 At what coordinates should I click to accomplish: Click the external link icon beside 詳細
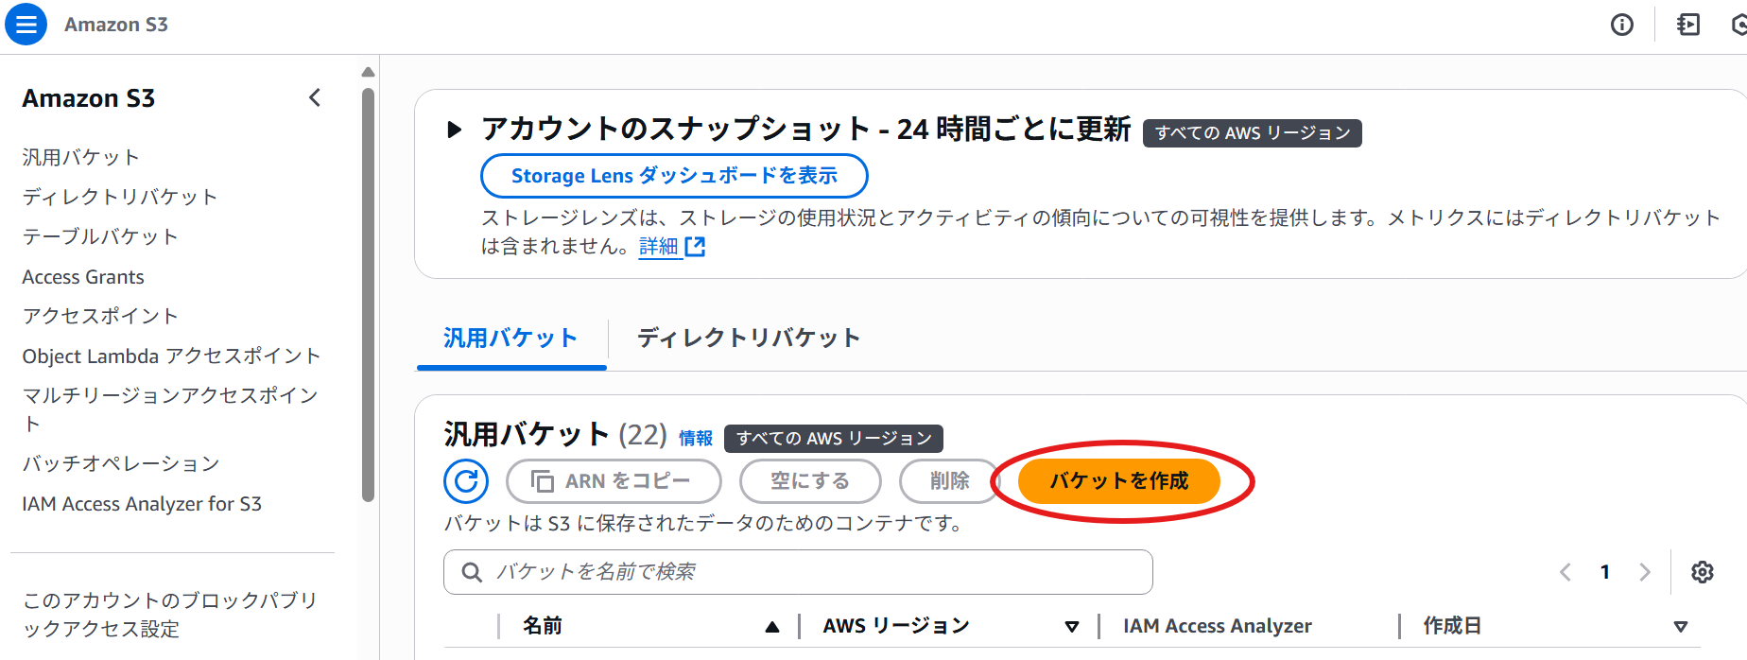[695, 247]
